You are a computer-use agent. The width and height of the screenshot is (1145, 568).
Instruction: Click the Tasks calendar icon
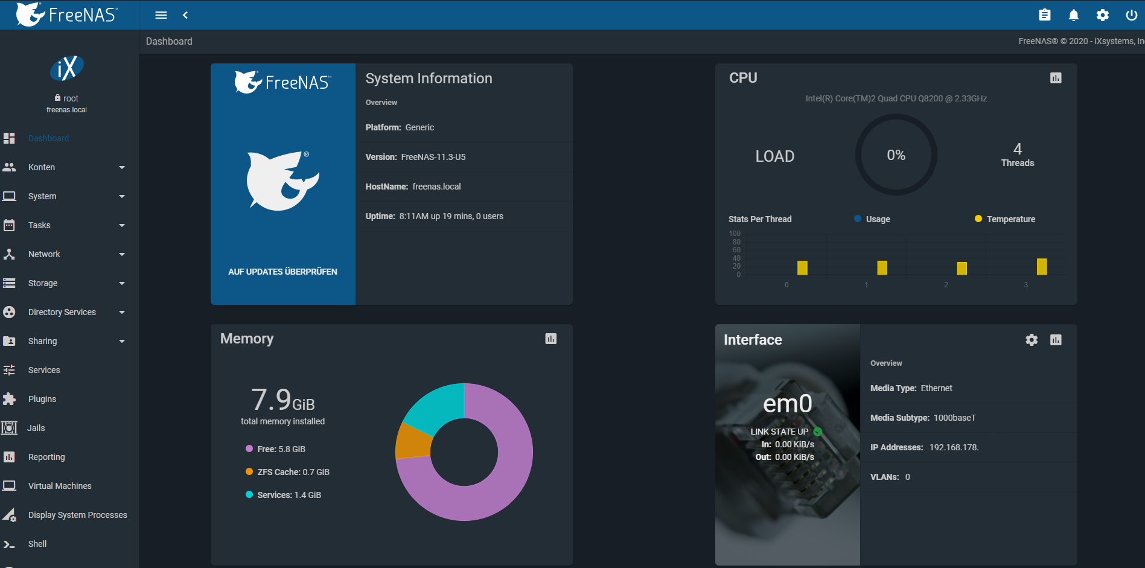(x=9, y=225)
